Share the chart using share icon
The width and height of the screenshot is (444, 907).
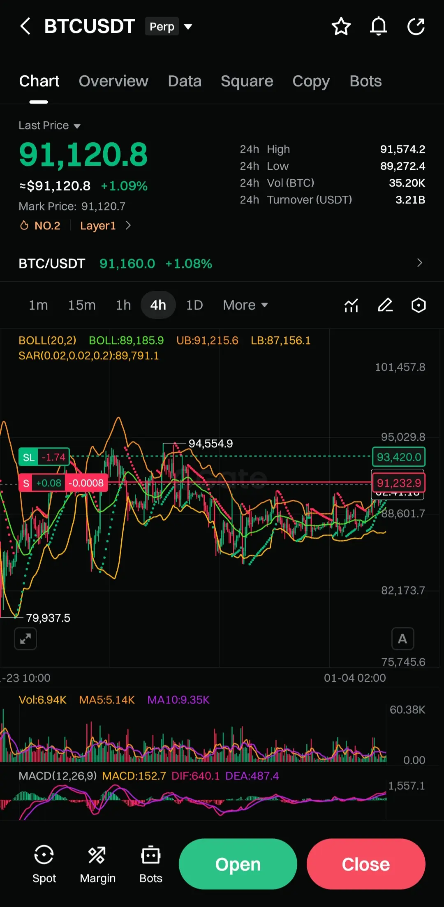coord(416,27)
